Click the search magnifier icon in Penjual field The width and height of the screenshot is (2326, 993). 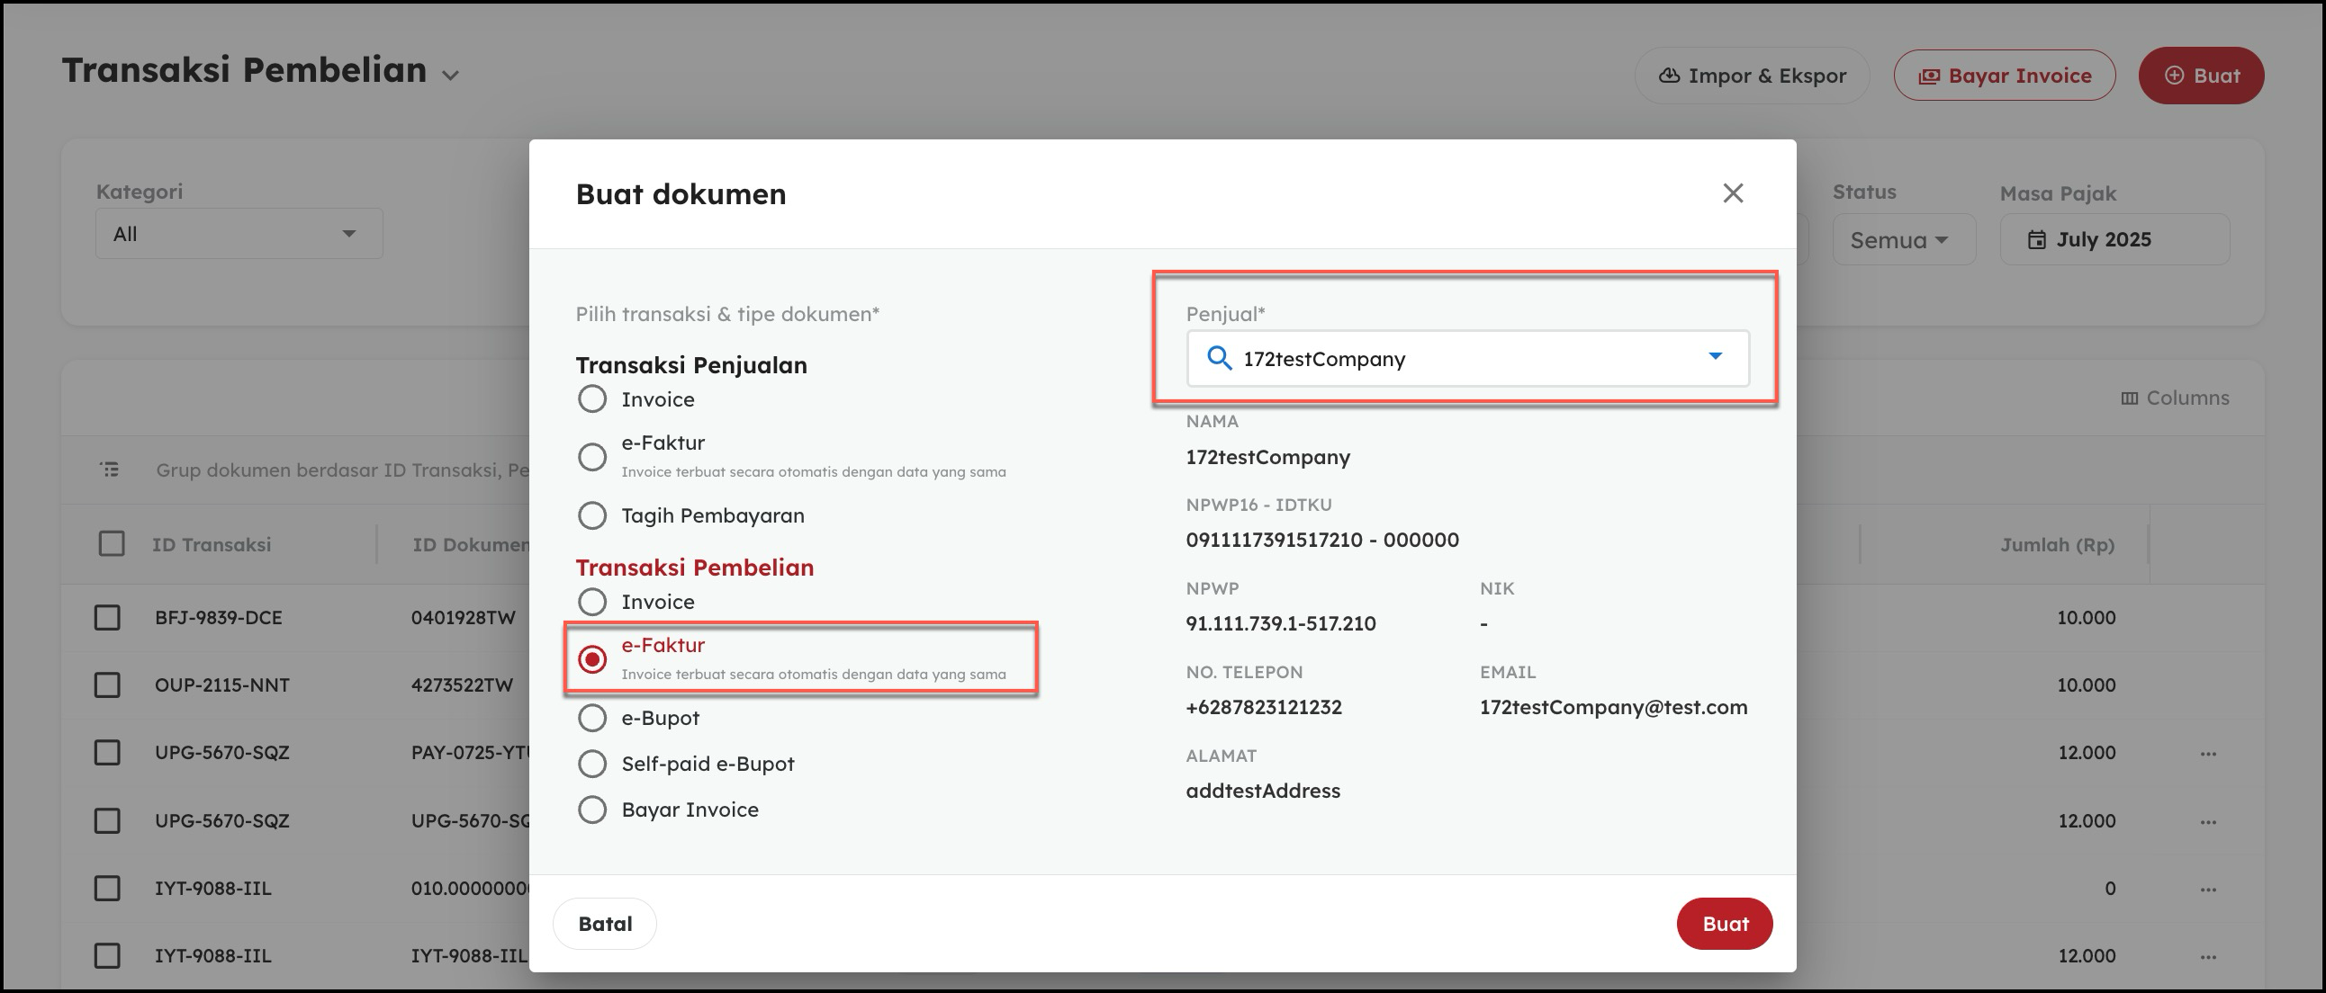click(1219, 359)
